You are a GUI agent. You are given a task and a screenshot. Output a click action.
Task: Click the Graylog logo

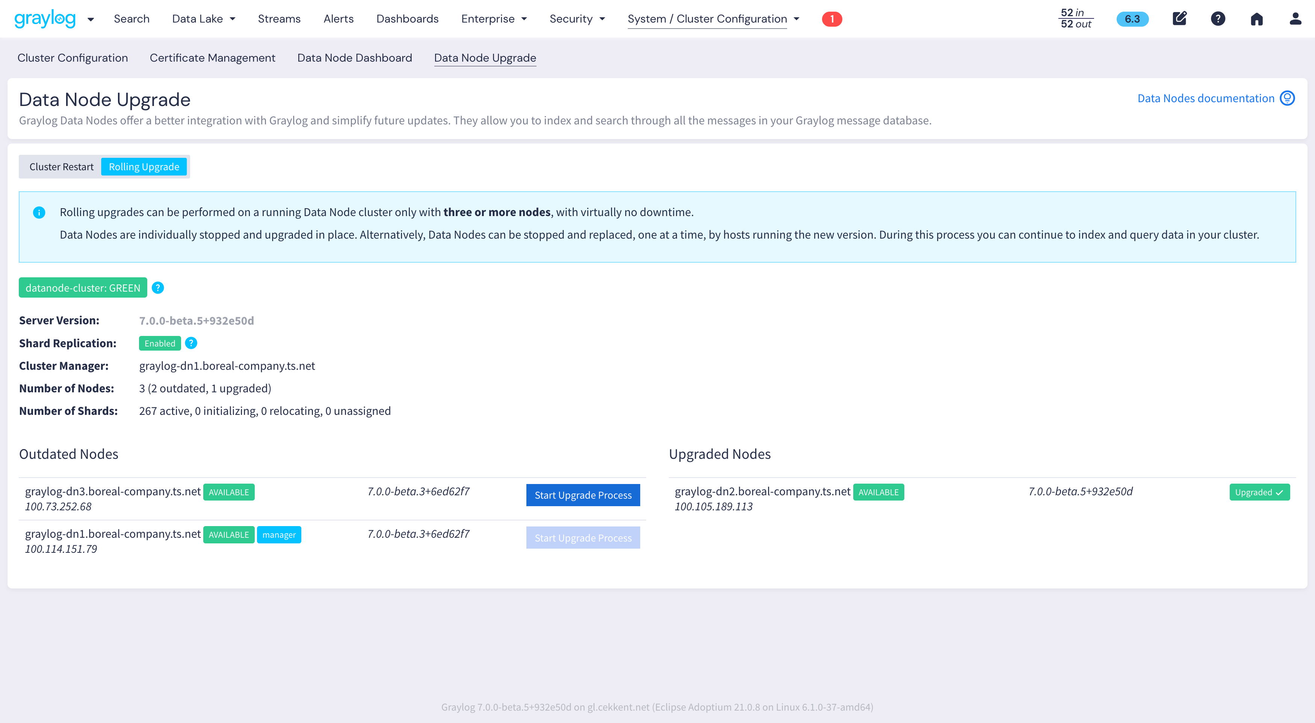(x=45, y=19)
